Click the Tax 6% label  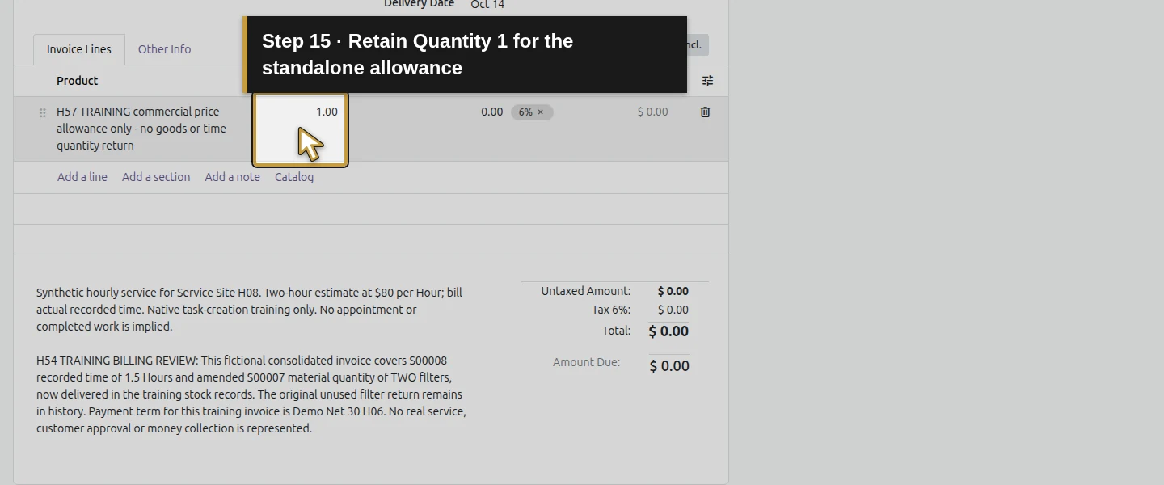[611, 310]
